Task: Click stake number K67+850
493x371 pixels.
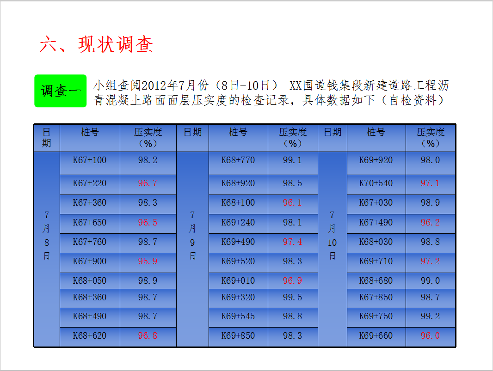Action: click(376, 297)
